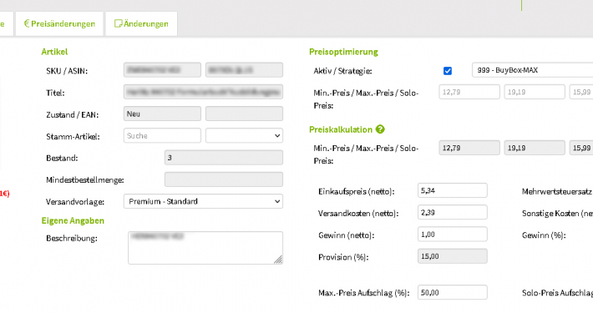593x313 pixels.
Task: Click the Beschreibung text area
Action: pyautogui.click(x=205, y=248)
